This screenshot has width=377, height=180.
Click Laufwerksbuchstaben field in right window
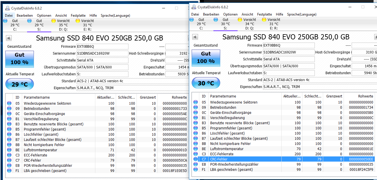(289, 73)
